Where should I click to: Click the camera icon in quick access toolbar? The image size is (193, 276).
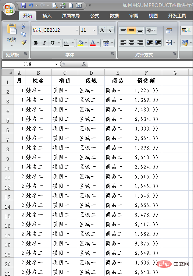pos(79,6)
